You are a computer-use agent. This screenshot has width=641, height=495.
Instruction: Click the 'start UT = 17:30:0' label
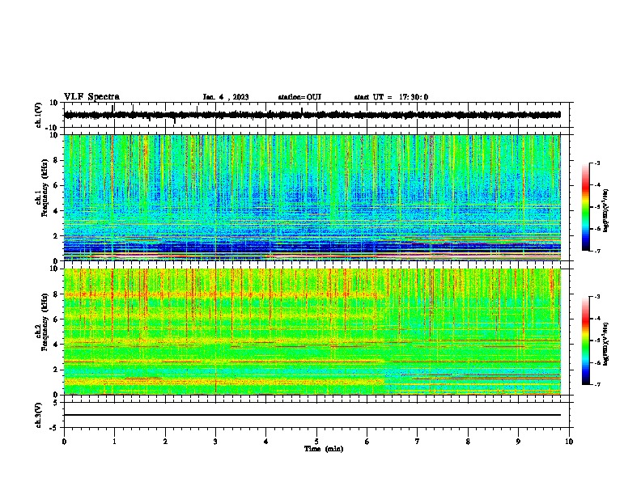(391, 97)
